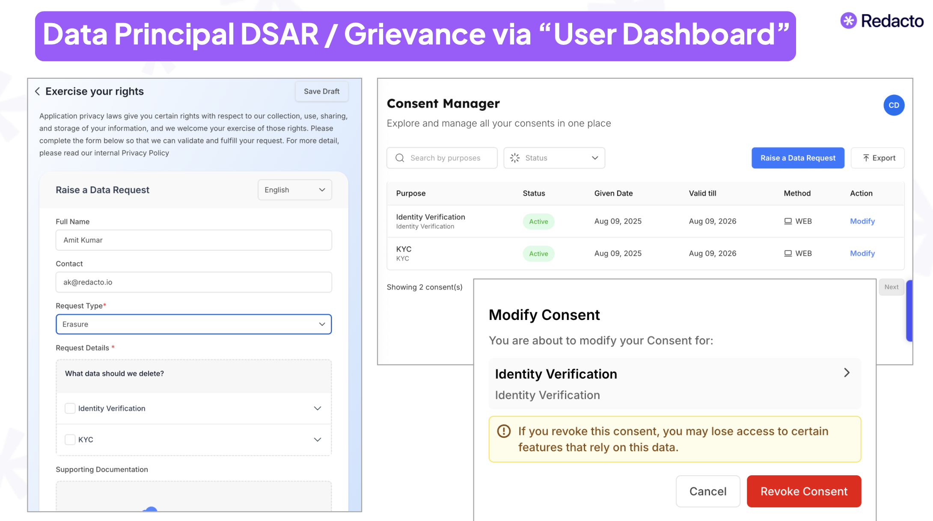The width and height of the screenshot is (933, 521).
Task: Click the blue vertical scrollbar handle
Action: coord(909,311)
